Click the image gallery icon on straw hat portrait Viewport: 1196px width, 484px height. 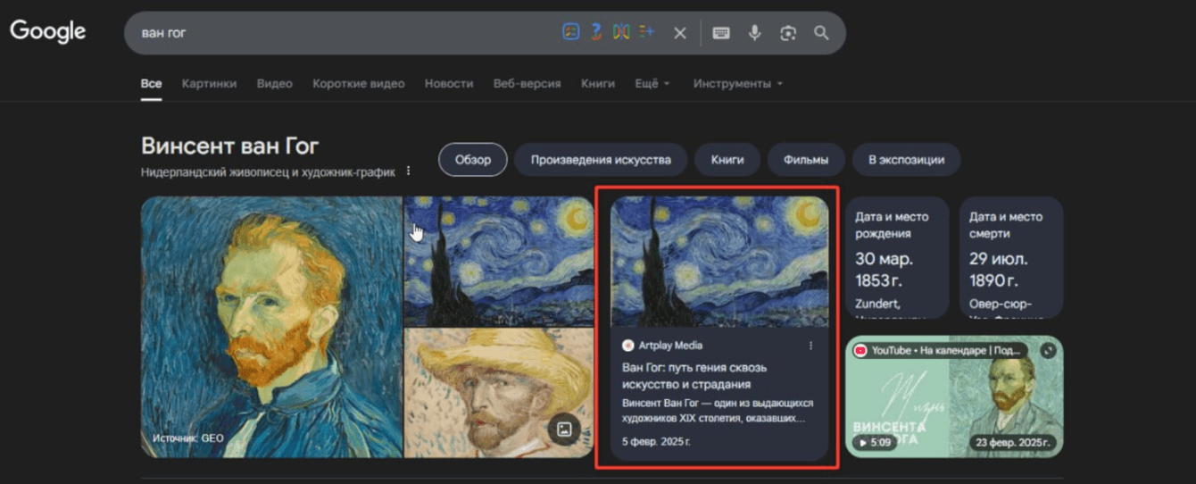click(564, 429)
